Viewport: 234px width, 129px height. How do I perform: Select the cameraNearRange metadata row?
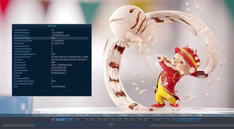(x=51, y=49)
